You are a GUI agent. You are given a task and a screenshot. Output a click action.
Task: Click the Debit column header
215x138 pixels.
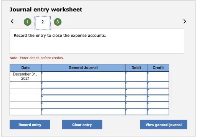pos(136,68)
